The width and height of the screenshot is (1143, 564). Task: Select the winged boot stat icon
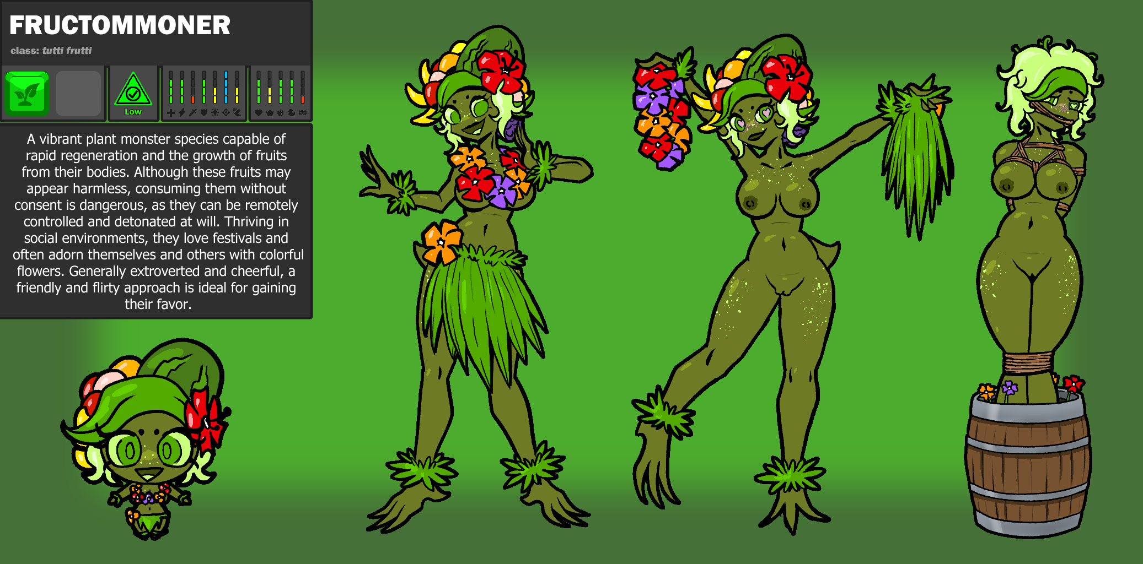237,113
